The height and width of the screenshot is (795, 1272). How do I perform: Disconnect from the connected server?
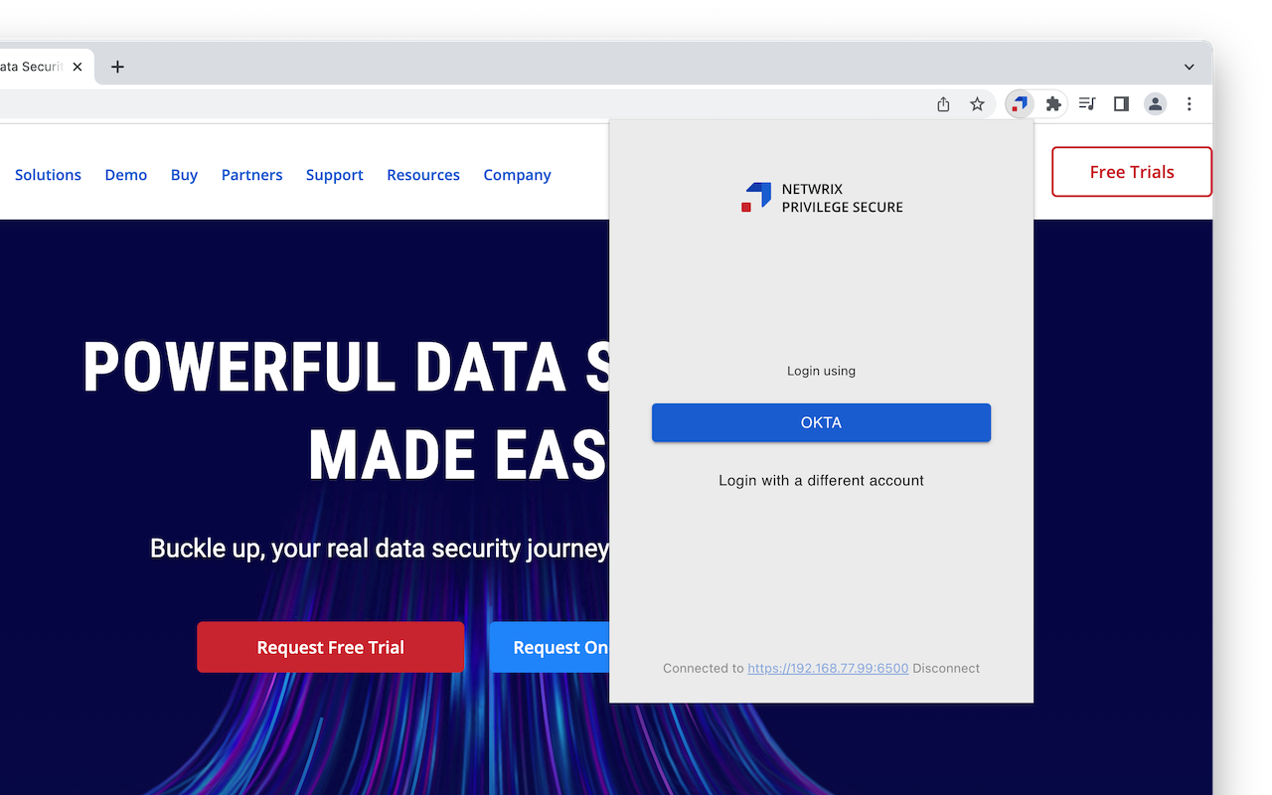click(x=945, y=668)
